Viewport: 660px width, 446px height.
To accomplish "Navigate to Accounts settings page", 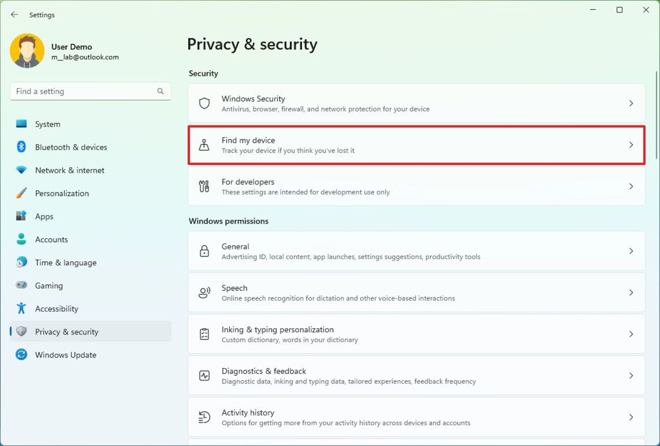I will coord(51,239).
